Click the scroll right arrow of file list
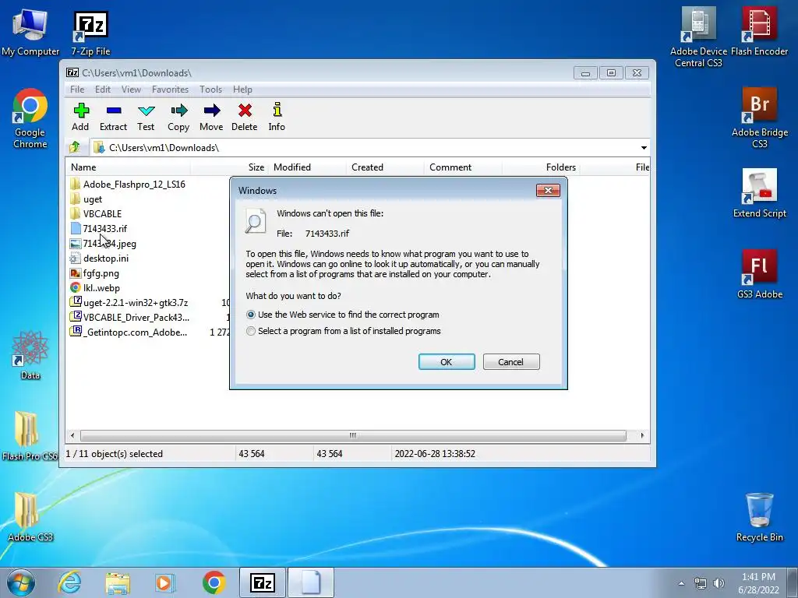Screen dimensions: 798x598 coord(642,436)
